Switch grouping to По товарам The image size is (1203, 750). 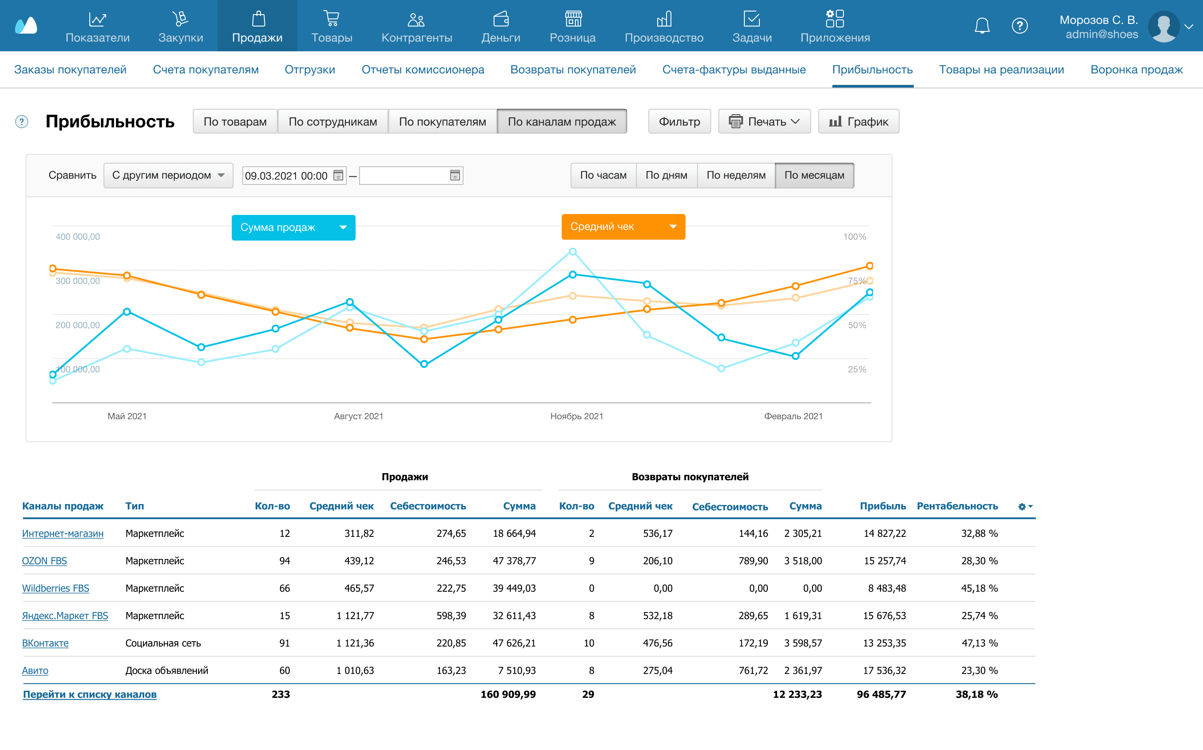click(235, 122)
